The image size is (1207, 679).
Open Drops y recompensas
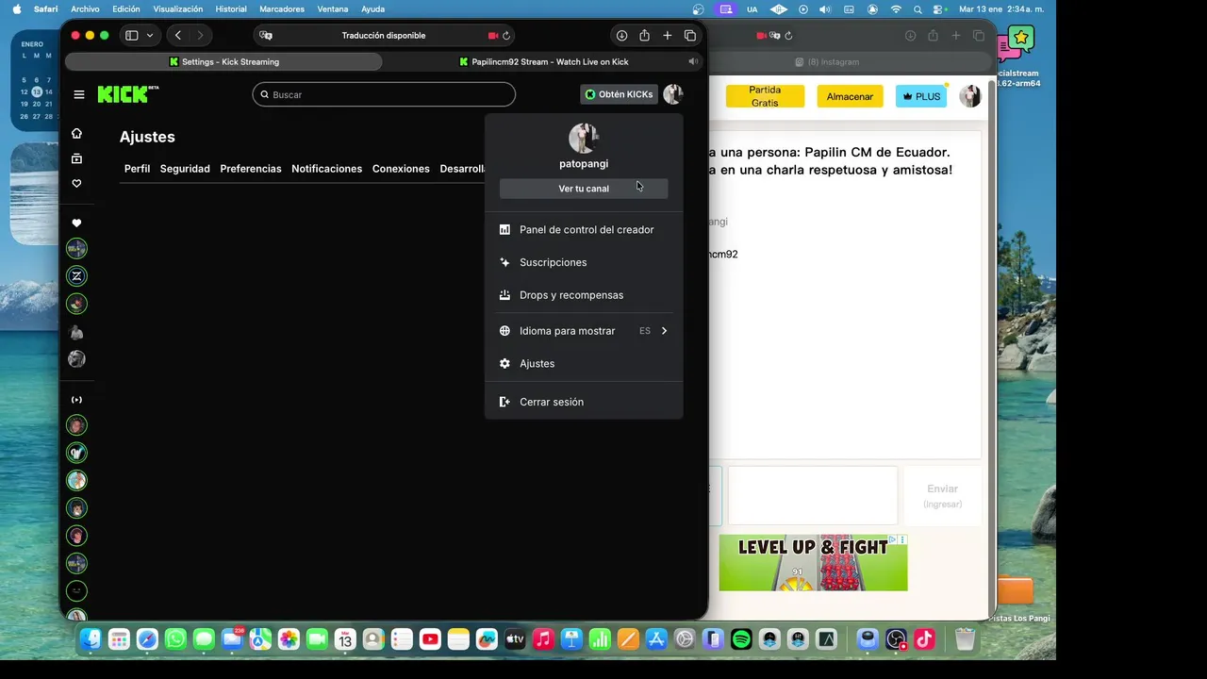pos(584,295)
